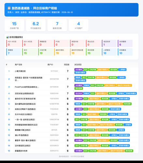Screen dimensions: 143x163
Task: Click the 策略商 tag in row 11
Action: point(78,130)
